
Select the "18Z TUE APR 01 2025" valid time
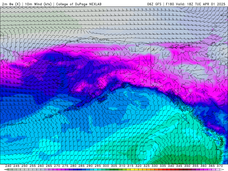206,4
